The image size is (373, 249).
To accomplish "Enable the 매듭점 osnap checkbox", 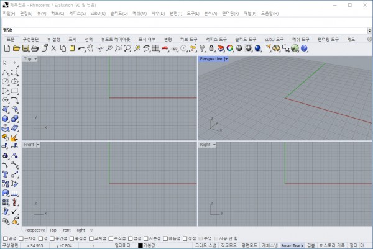I will [165, 238].
